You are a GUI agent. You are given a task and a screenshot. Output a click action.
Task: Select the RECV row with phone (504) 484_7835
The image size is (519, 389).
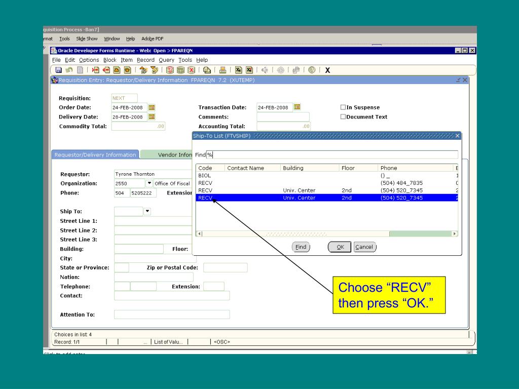coord(327,183)
